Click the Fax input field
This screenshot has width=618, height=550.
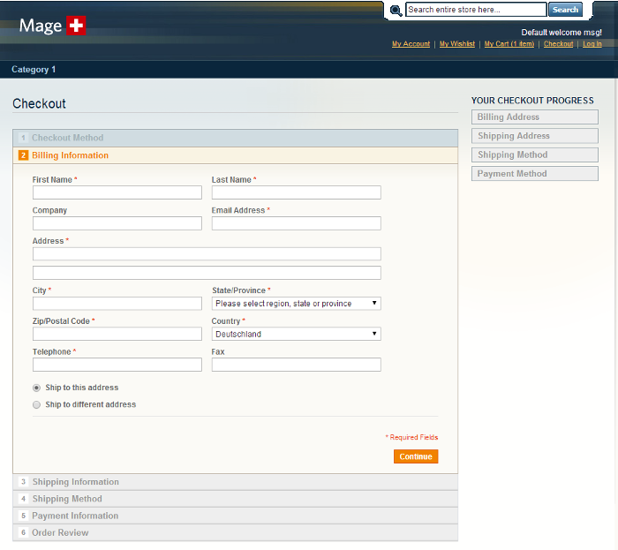tap(297, 365)
